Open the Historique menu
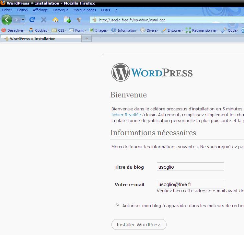Screen dimensions: 244x235 tap(61, 10)
